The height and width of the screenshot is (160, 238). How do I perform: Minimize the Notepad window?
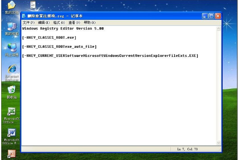205,16
